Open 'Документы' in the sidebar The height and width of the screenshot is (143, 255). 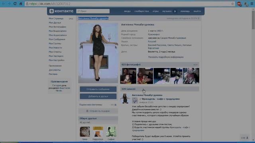click(x=55, y=70)
